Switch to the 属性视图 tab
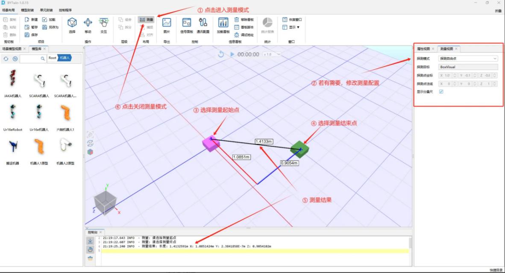505x273 pixels. [x=423, y=49]
